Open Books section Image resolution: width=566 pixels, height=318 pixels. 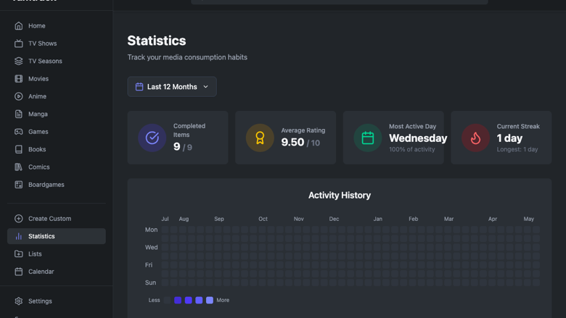57,149
